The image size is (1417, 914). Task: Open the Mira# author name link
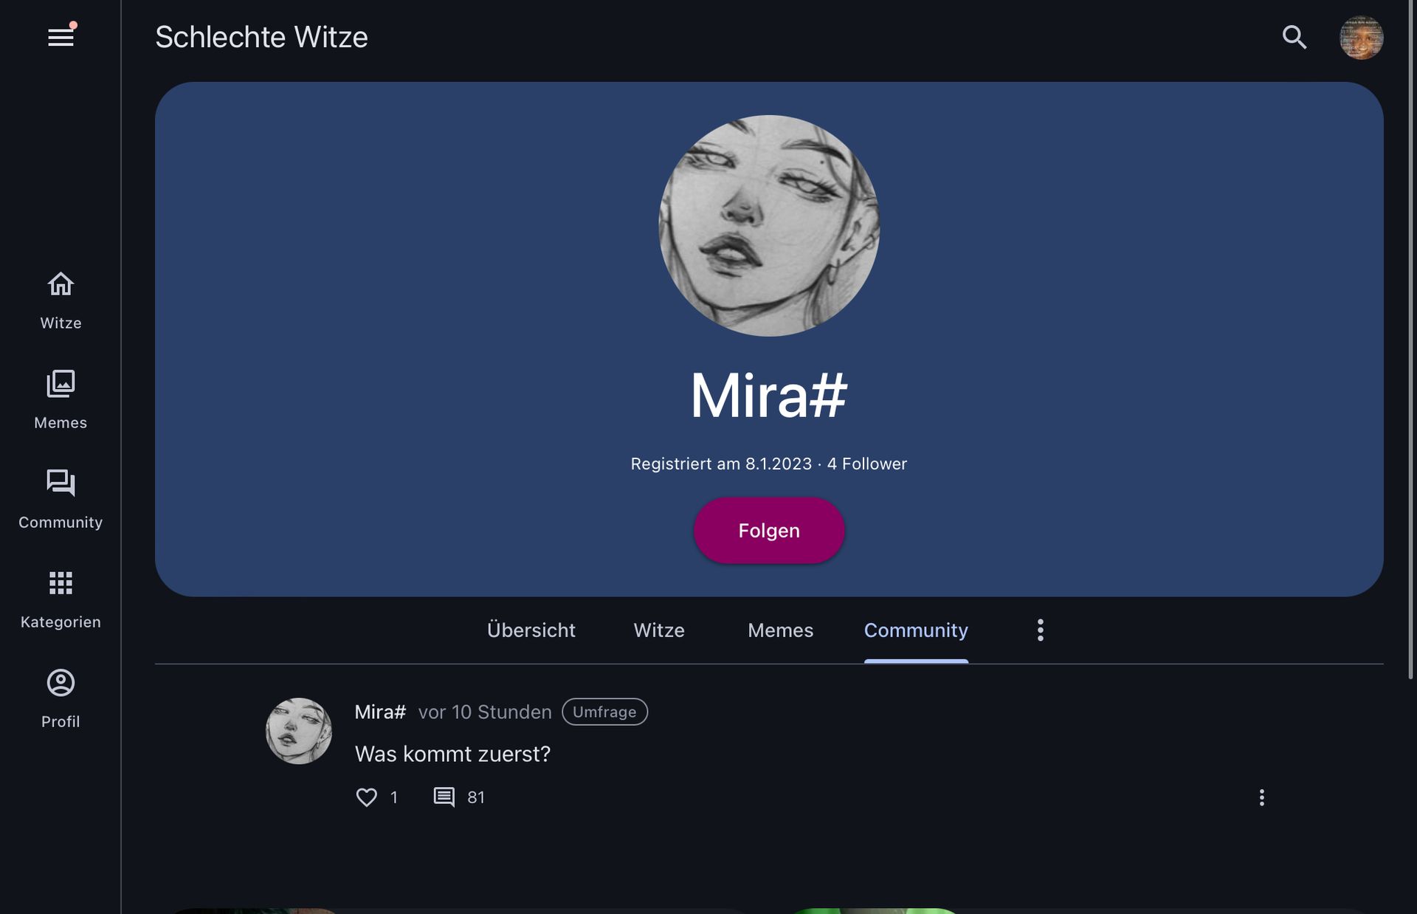pos(380,712)
